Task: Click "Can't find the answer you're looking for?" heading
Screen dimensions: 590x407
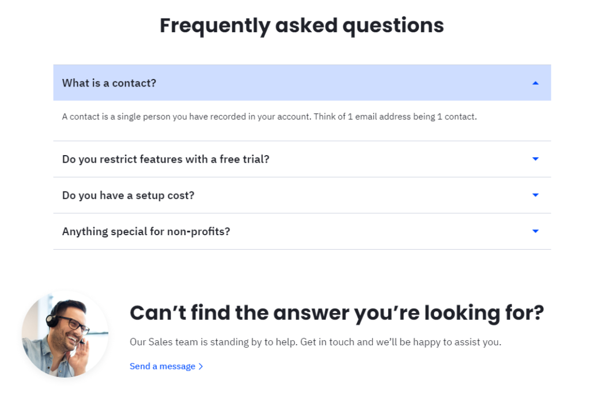Action: tap(336, 312)
